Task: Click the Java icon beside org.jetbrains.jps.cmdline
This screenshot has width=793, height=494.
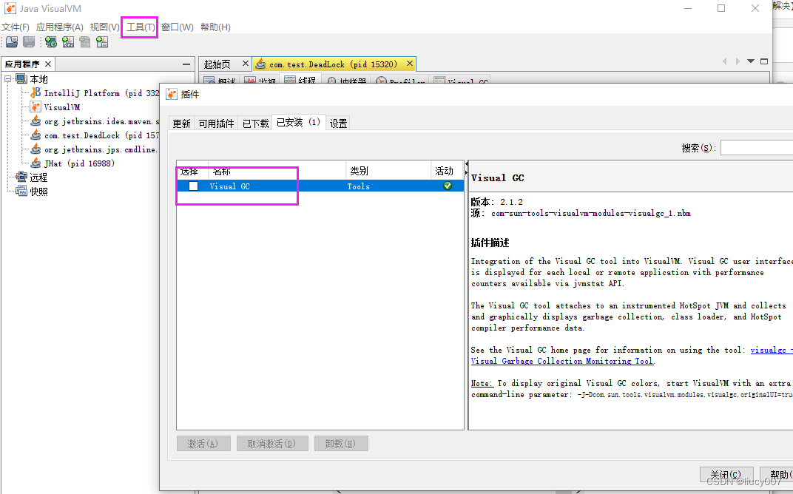Action: [36, 149]
